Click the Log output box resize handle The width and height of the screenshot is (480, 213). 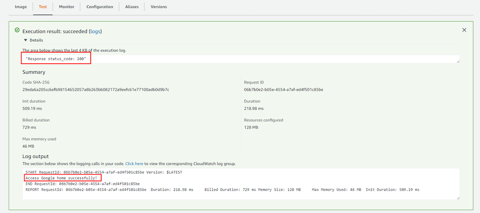coord(457,198)
